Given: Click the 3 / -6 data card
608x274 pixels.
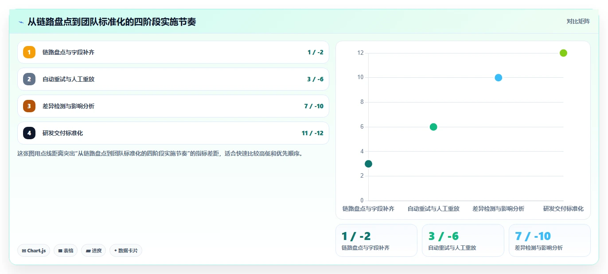Looking at the screenshot, I should pyautogui.click(x=463, y=240).
